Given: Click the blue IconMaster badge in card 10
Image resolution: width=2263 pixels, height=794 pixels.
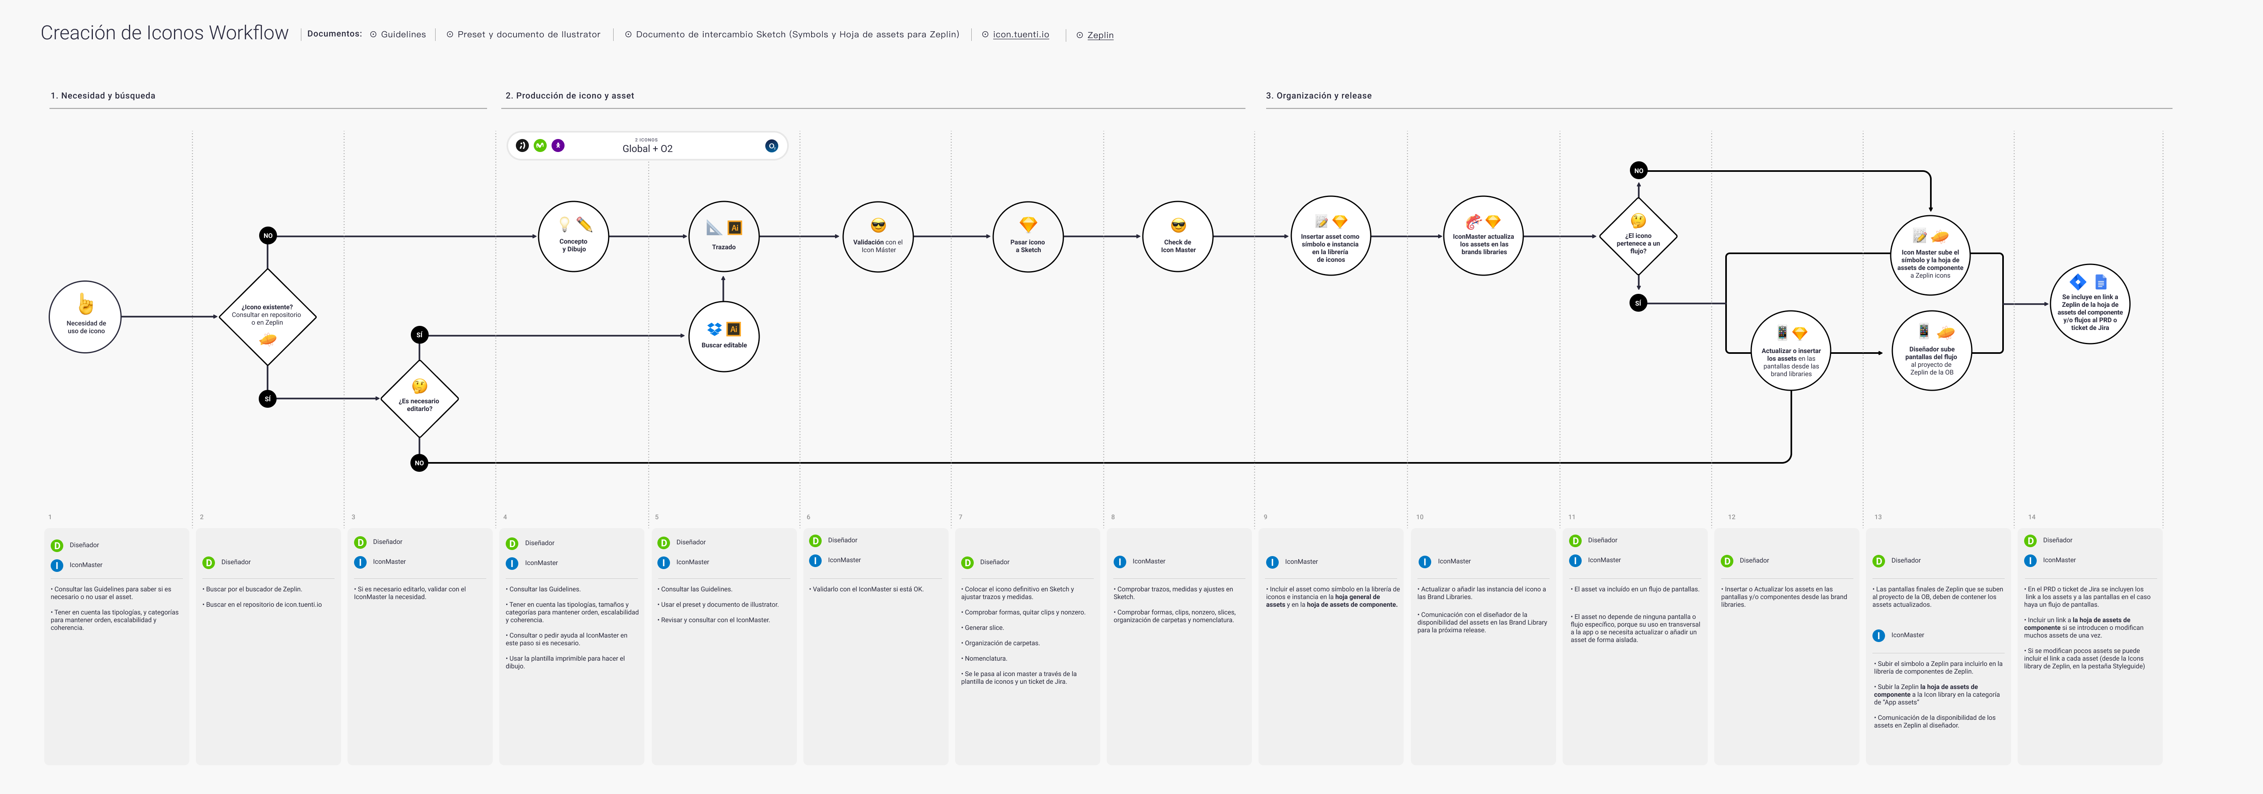Looking at the screenshot, I should pos(1424,562).
